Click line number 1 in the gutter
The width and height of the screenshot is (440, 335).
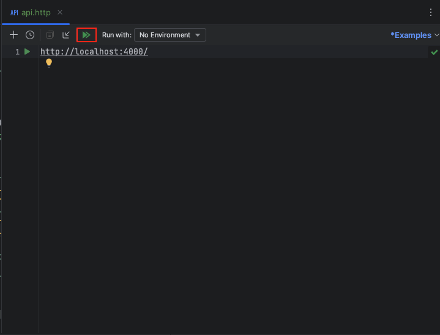tap(17, 52)
